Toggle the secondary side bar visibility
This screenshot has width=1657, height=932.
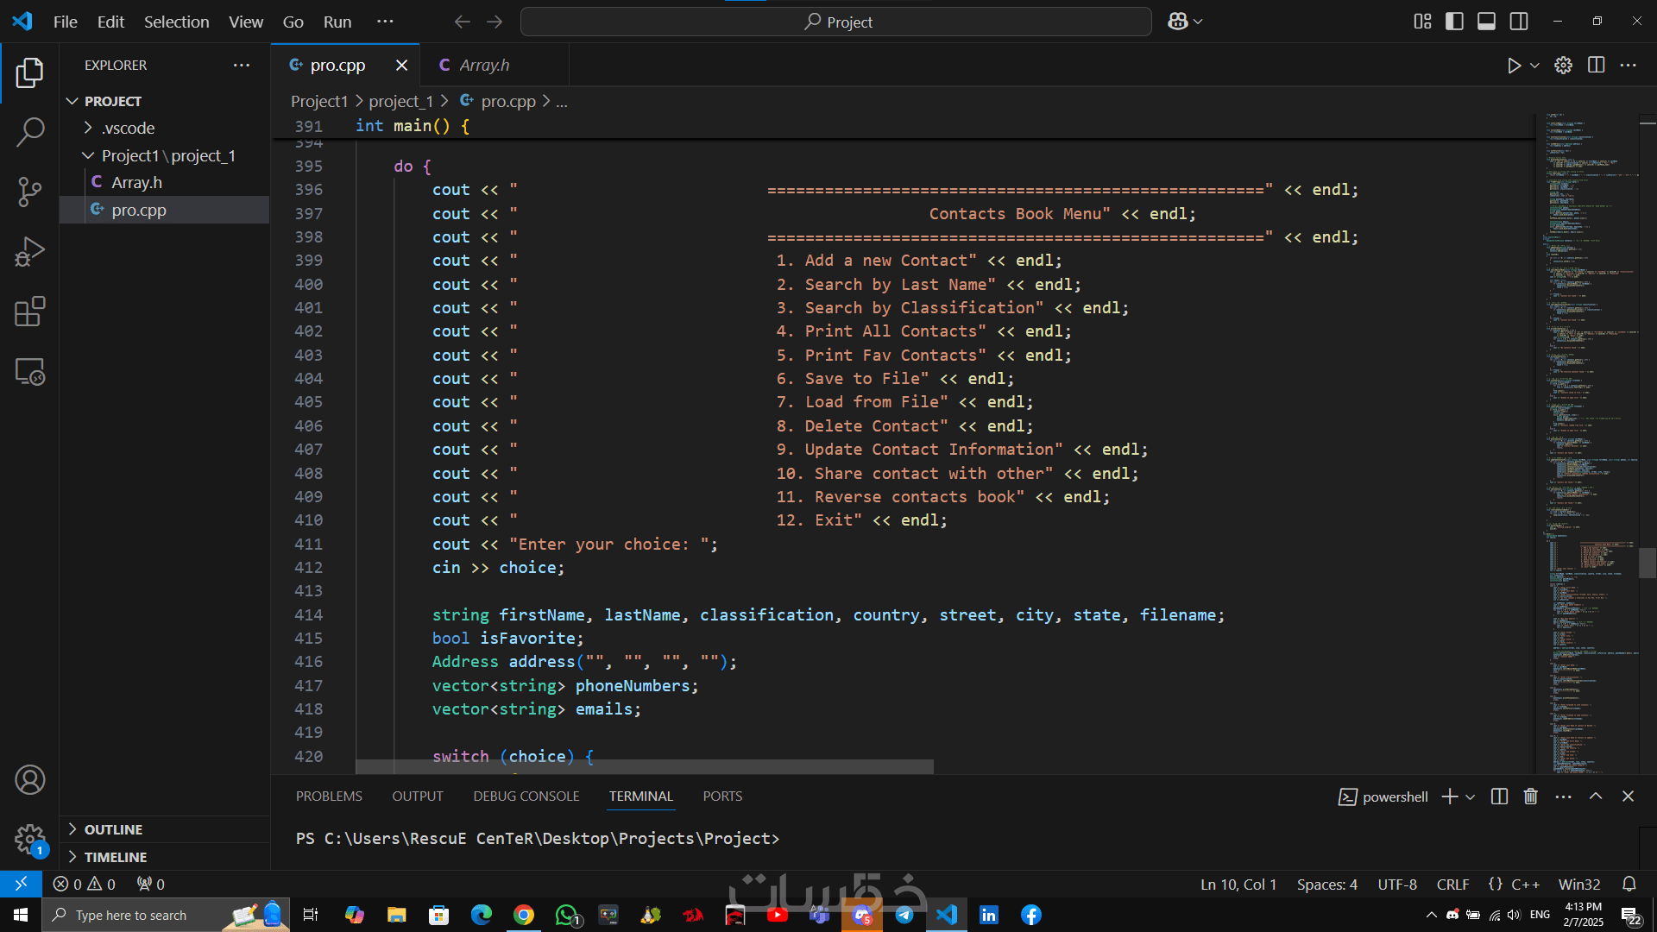pyautogui.click(x=1519, y=22)
